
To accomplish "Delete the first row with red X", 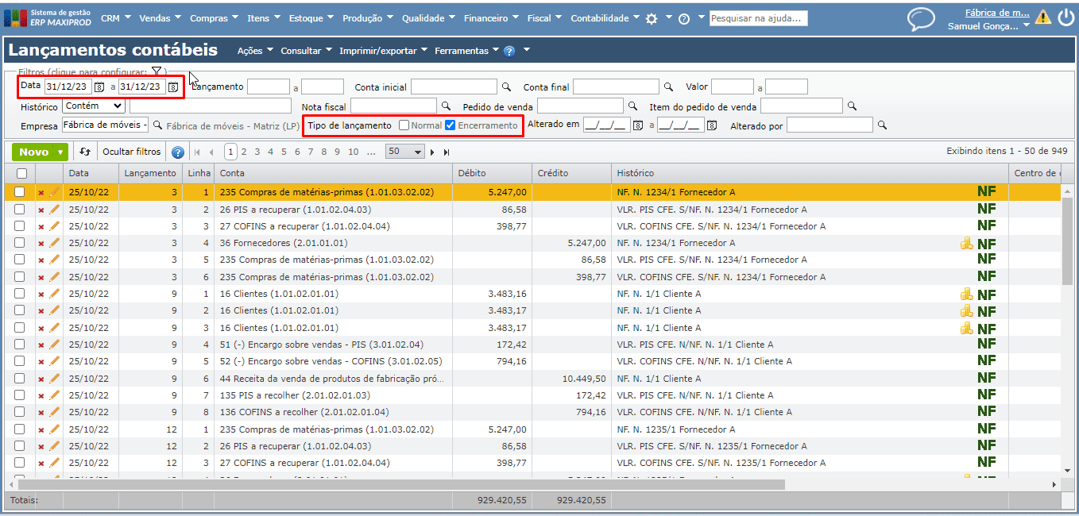I will [x=41, y=192].
